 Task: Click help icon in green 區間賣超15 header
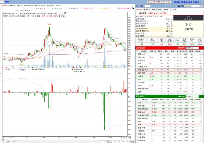pos(177,97)
